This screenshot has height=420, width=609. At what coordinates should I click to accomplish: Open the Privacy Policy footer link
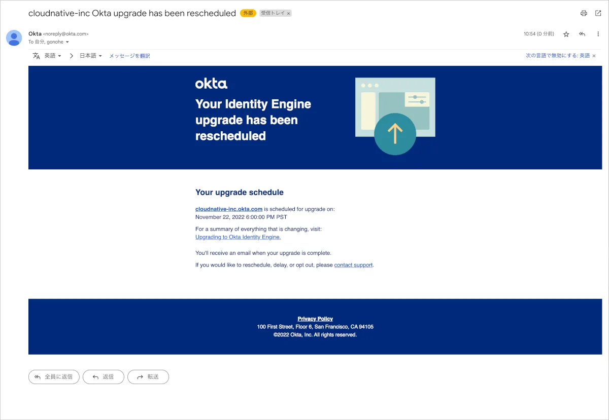coord(315,319)
